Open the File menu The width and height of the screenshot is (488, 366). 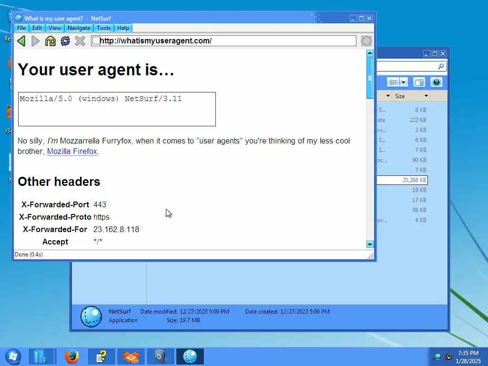pyautogui.click(x=21, y=28)
